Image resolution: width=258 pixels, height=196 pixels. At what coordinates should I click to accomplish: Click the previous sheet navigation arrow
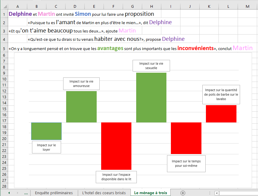pos(9,193)
